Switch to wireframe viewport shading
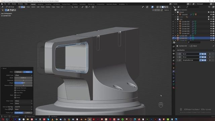Viewport: 215px width, 121px height. coord(161,7)
